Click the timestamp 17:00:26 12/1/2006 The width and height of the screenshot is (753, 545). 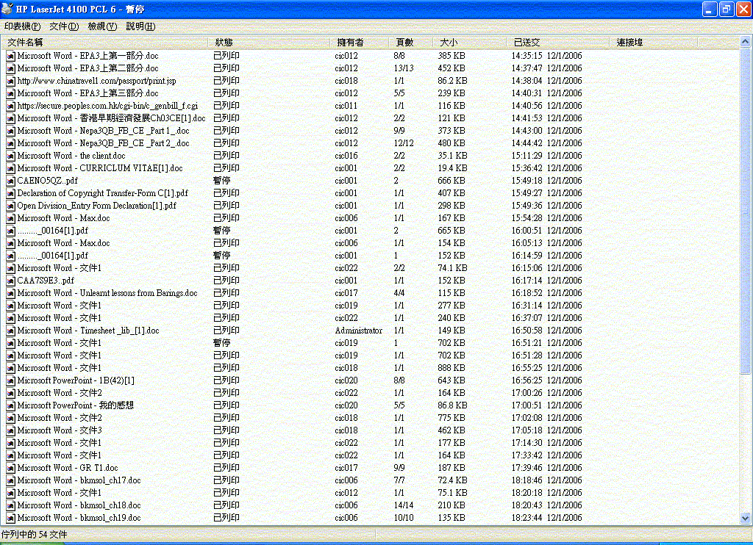(546, 393)
